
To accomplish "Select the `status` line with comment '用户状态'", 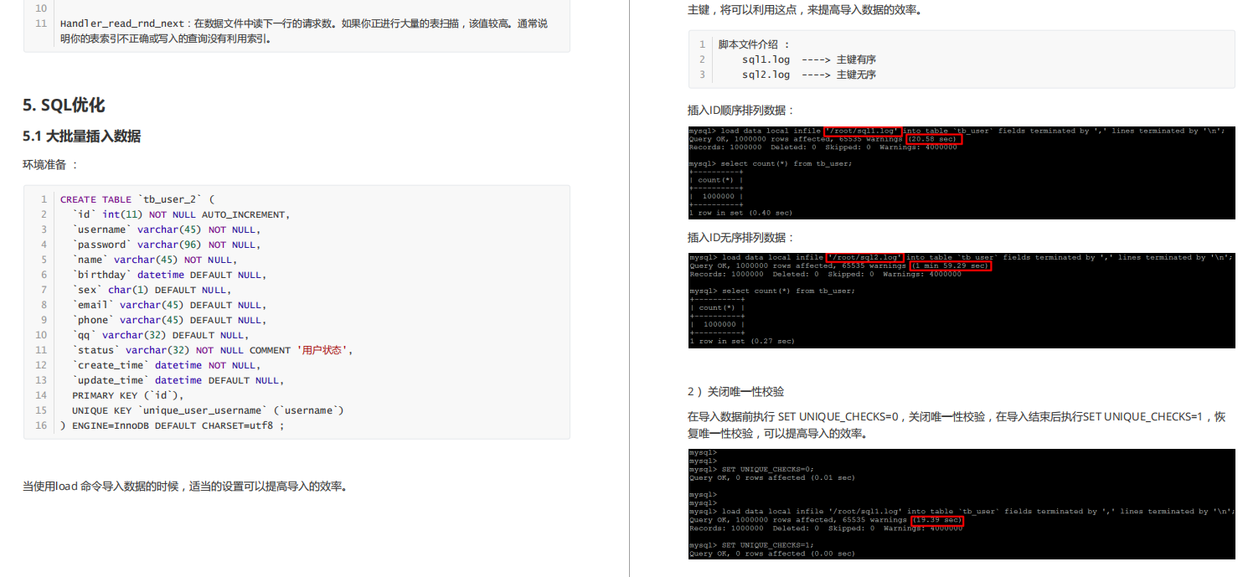I will click(213, 350).
